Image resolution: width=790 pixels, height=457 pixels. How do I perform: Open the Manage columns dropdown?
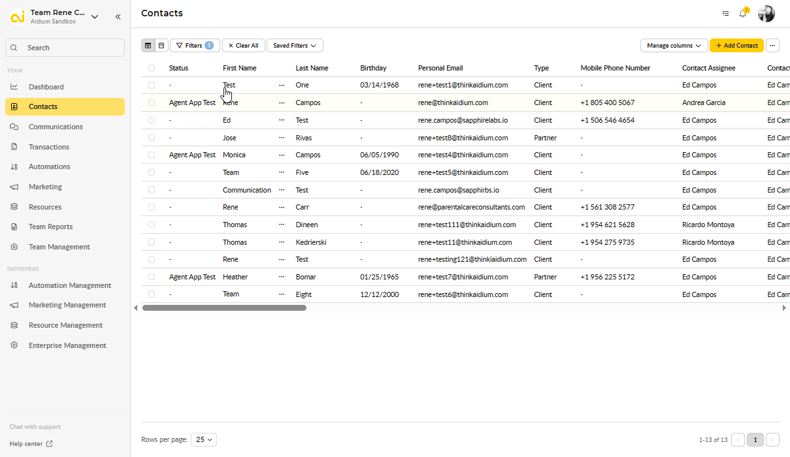click(674, 46)
